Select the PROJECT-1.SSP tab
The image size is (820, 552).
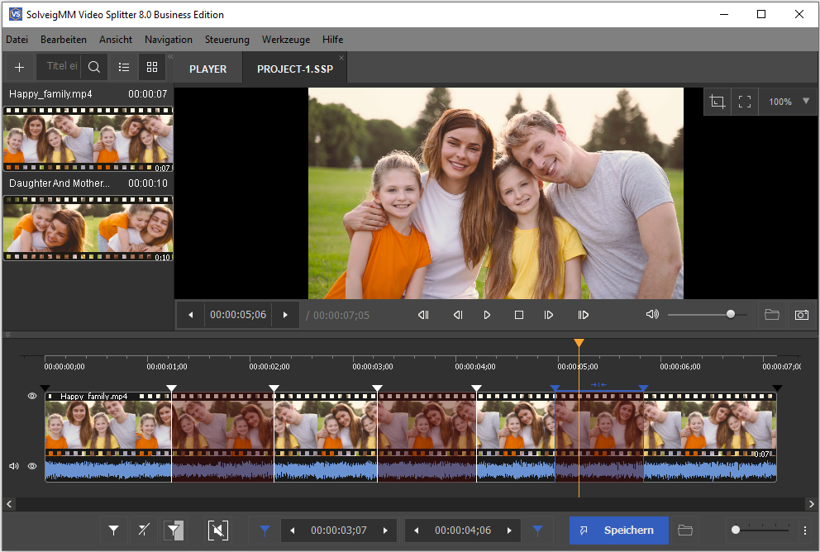pyautogui.click(x=295, y=69)
